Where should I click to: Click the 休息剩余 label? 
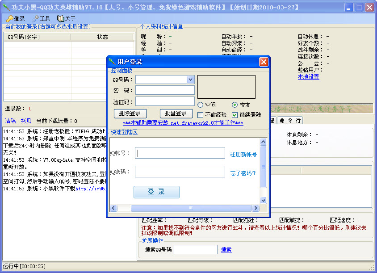[x=299, y=135]
